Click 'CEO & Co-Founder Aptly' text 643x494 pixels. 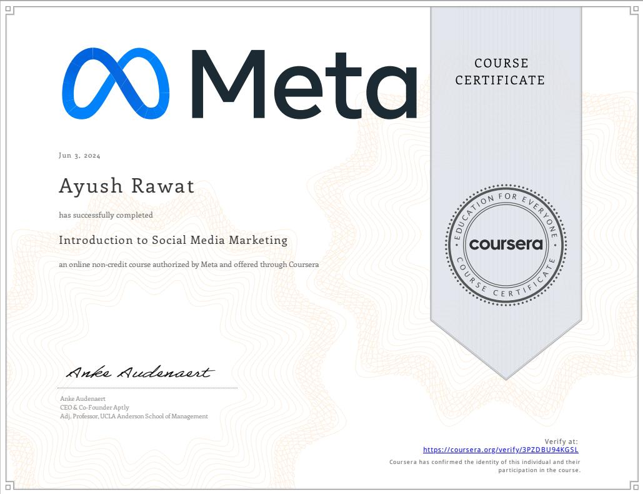pos(94,408)
